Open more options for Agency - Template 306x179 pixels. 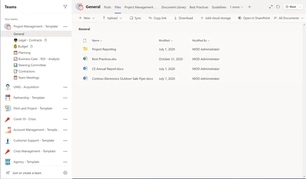point(65,162)
